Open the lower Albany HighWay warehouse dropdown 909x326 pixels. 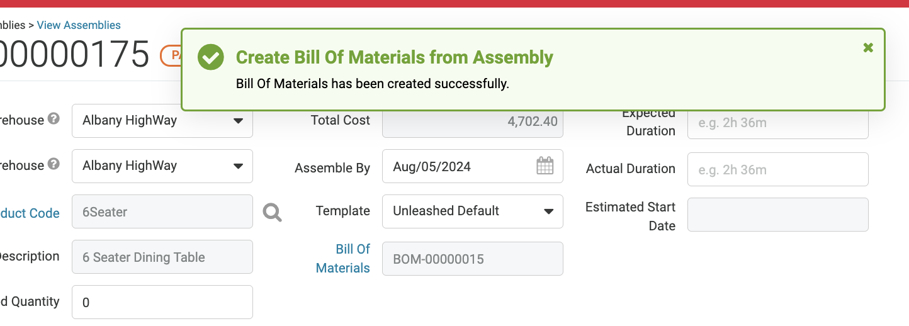[x=162, y=166]
